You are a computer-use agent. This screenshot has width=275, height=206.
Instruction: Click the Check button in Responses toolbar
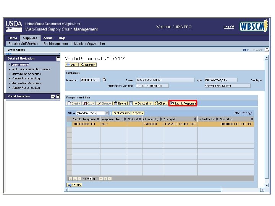click(x=161, y=103)
